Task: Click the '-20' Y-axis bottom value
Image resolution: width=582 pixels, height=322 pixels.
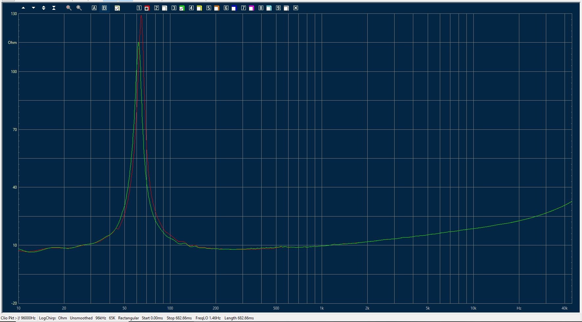Action: [x=14, y=303]
